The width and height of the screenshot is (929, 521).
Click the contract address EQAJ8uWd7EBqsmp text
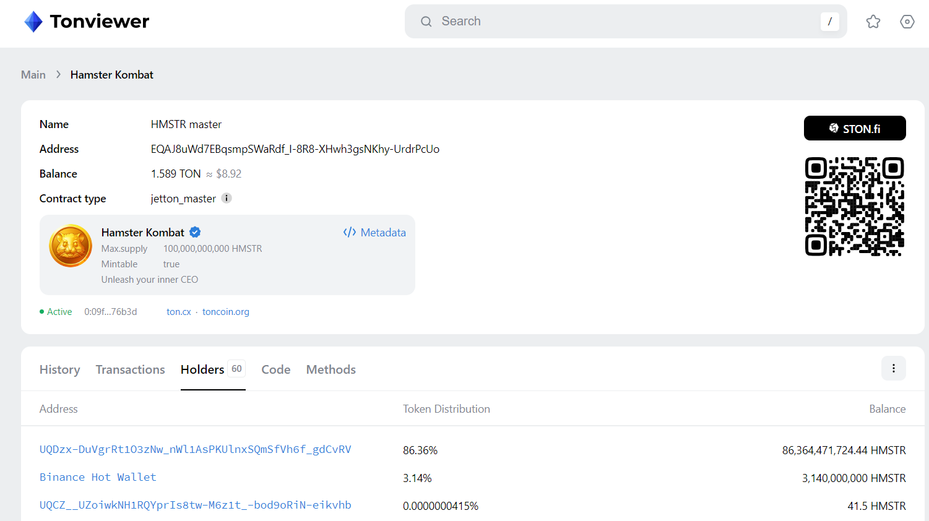[295, 149]
